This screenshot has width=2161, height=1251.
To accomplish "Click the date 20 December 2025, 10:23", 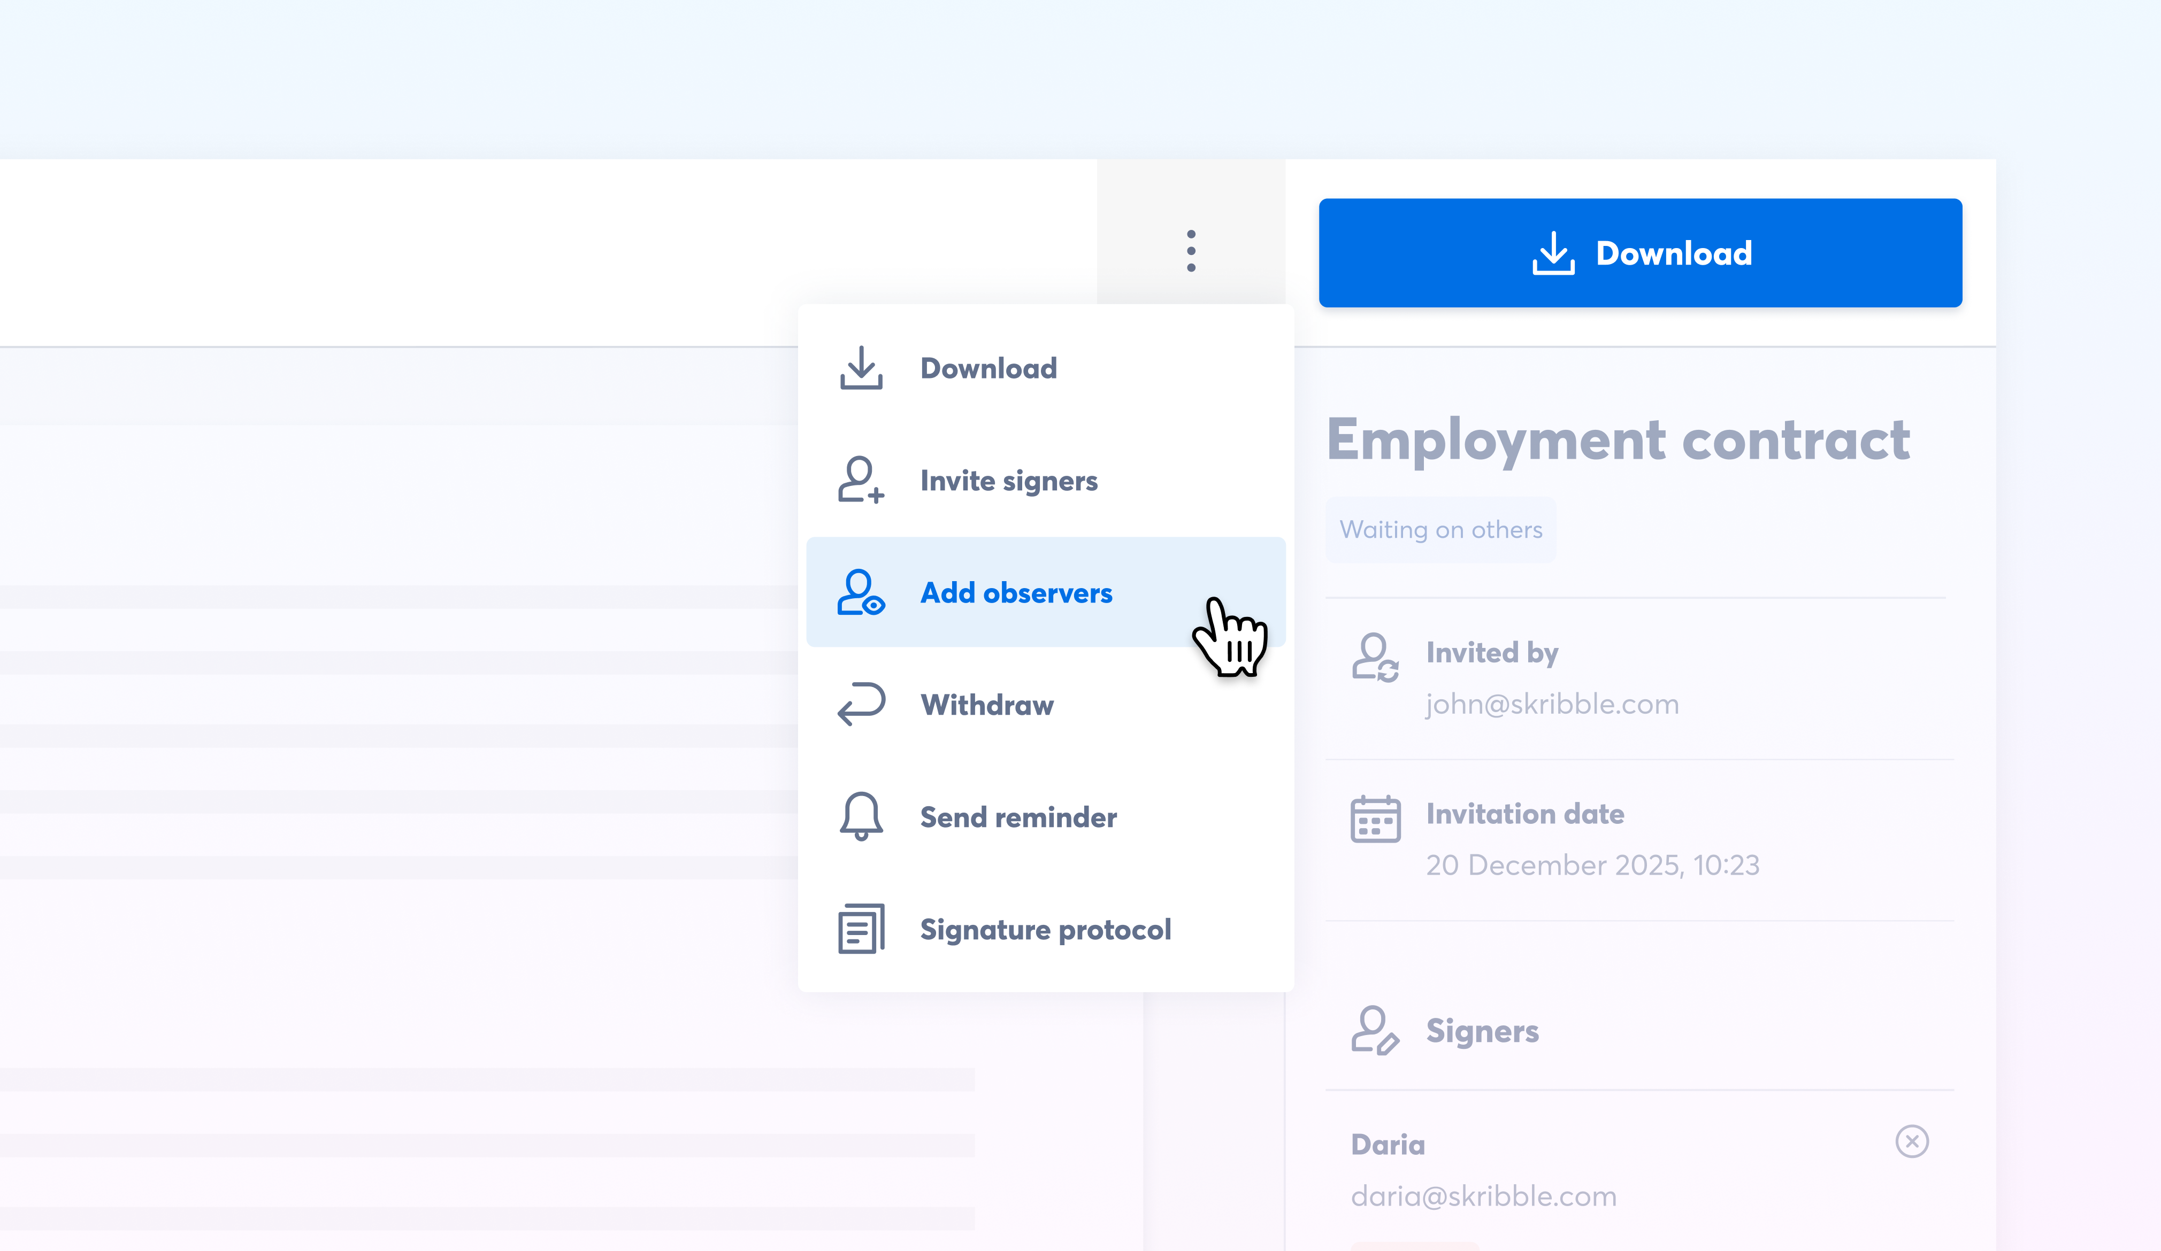I will (x=1592, y=864).
